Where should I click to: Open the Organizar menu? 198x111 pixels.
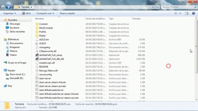click(10, 13)
